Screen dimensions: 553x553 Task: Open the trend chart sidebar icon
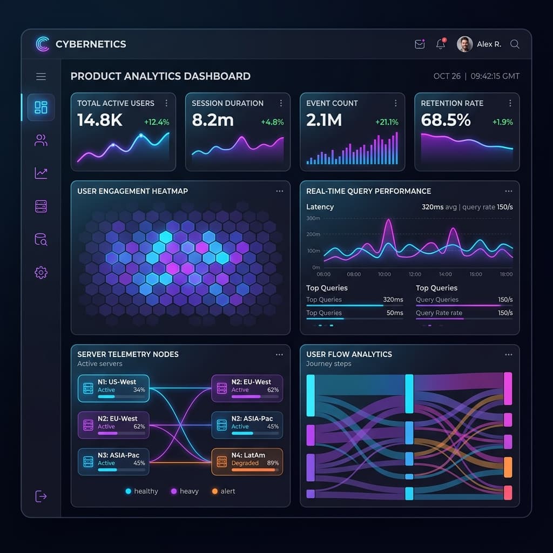tap(41, 173)
